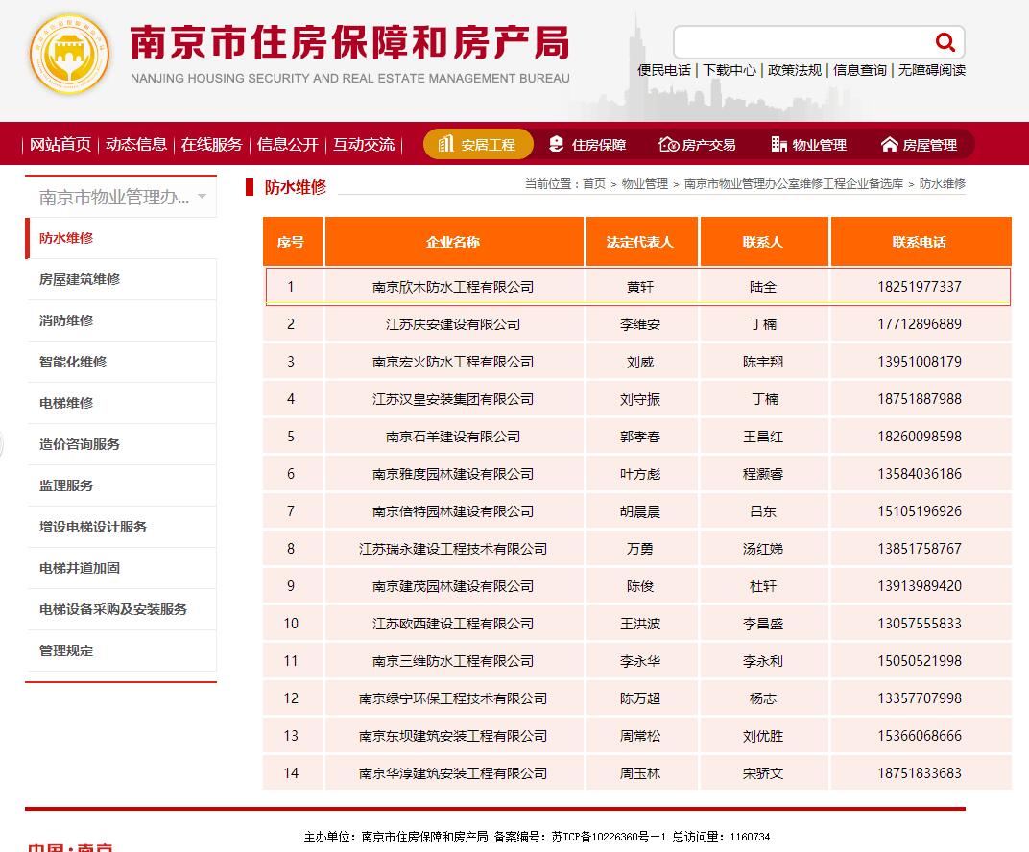Click phone number 18251977337

coord(920,287)
